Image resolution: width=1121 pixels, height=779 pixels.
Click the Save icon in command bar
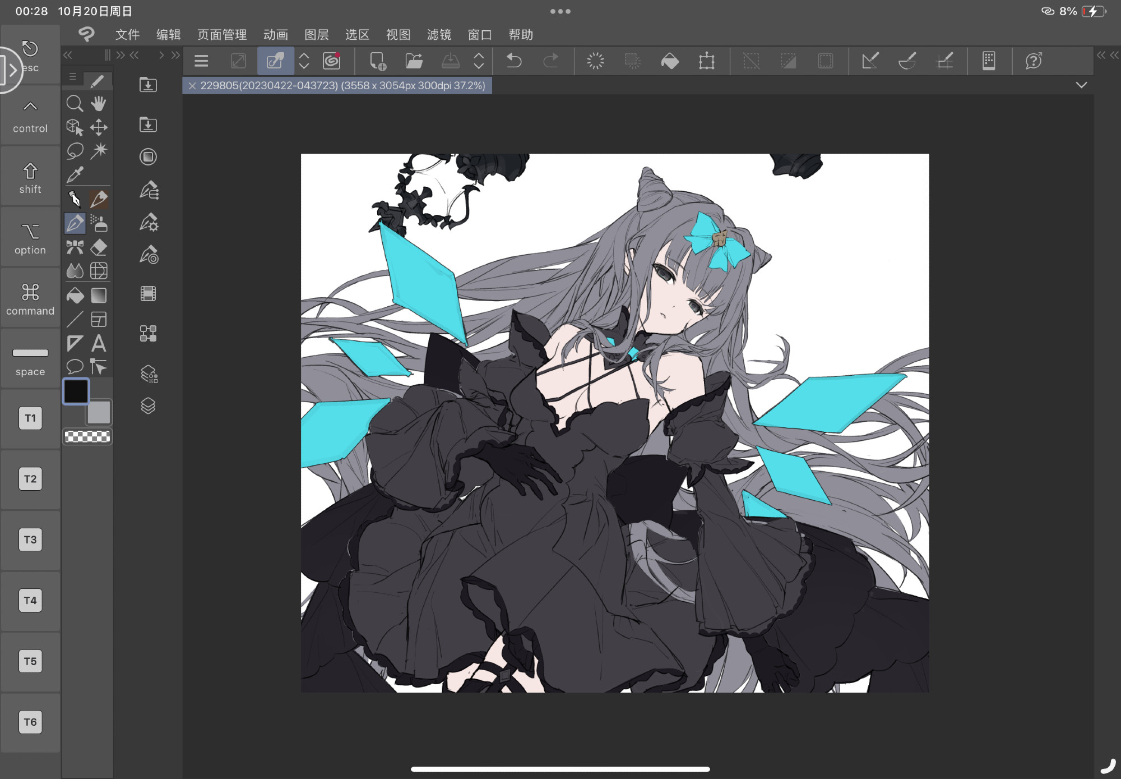pyautogui.click(x=451, y=61)
